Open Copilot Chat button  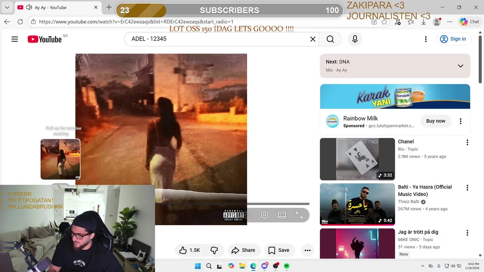(x=469, y=22)
